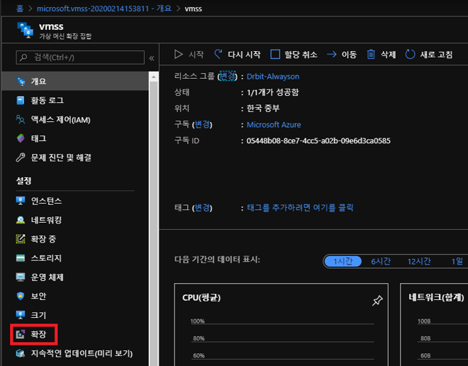Click 변경 next to 리소스 그룹
Viewport: 468px width, 366px height.
coord(228,76)
